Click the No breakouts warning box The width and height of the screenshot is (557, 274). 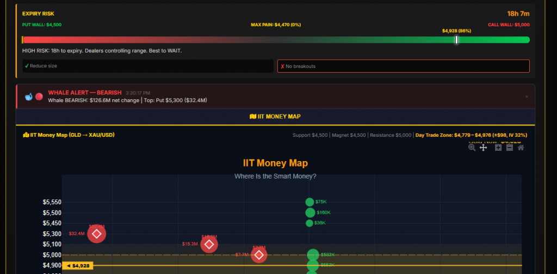pyautogui.click(x=403, y=66)
